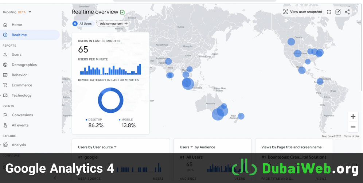Open the Behavior report
This screenshot has width=363, height=183.
19,75
